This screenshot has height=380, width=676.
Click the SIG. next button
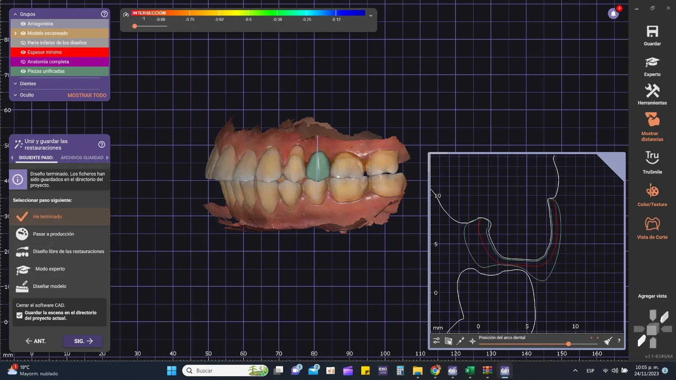click(x=83, y=341)
